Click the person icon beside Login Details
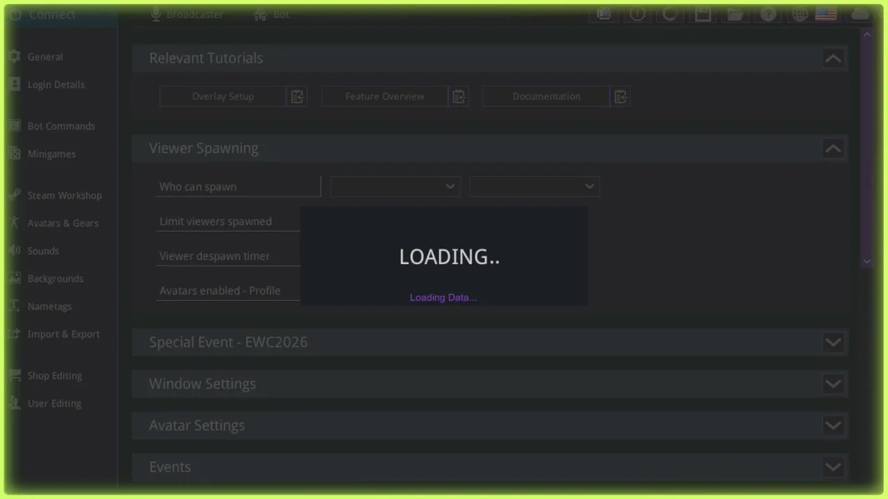Viewport: 888px width, 499px height. click(15, 85)
